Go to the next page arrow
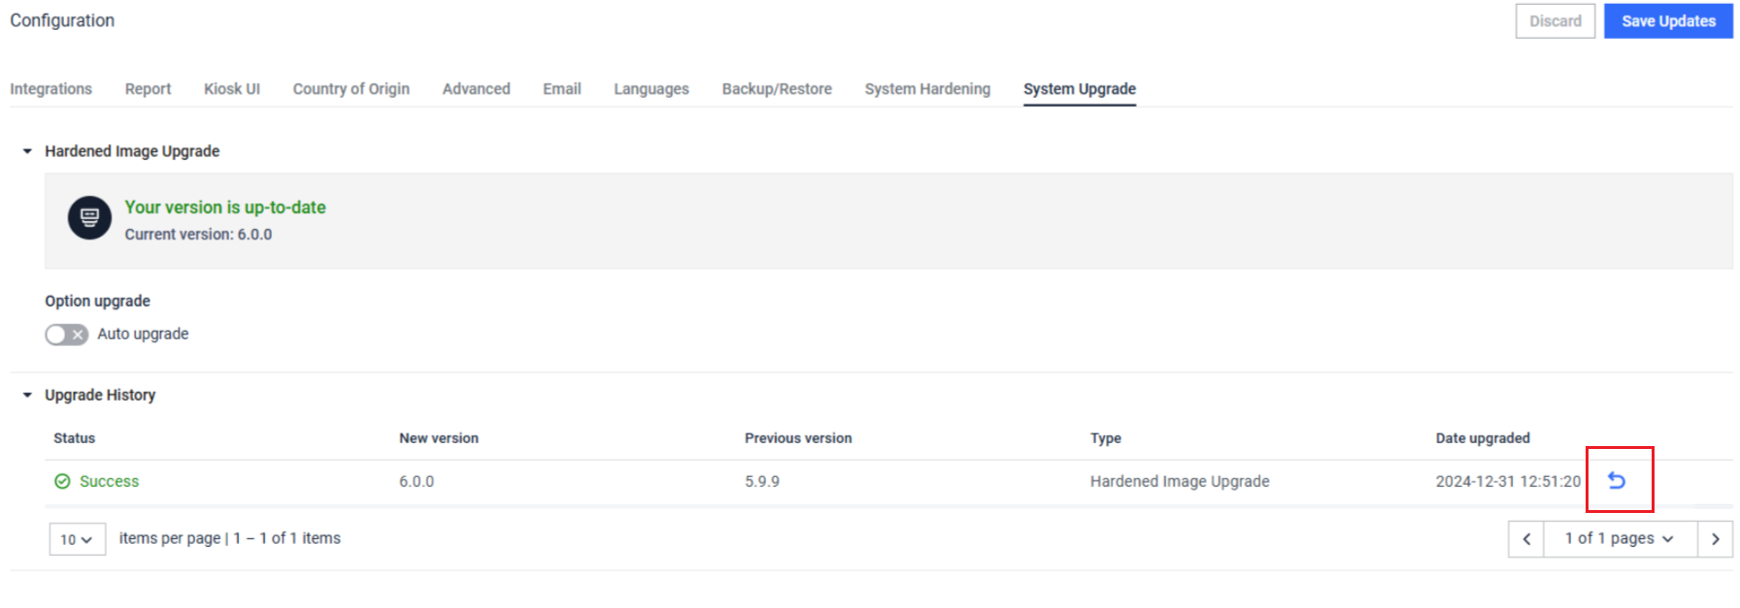Image resolution: width=1740 pixels, height=608 pixels. (1715, 538)
